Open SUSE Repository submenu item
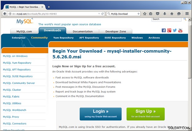 (x=115, y=38)
